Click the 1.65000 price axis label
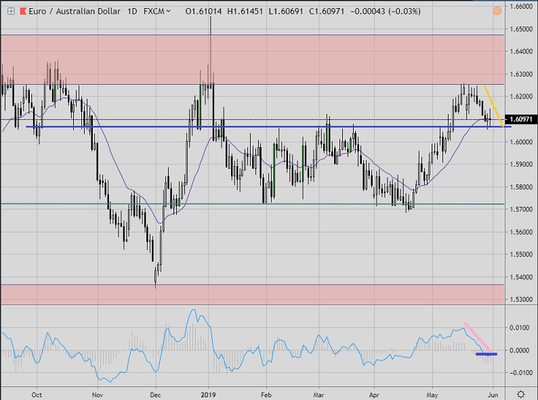The width and height of the screenshot is (538, 400). pyautogui.click(x=521, y=29)
